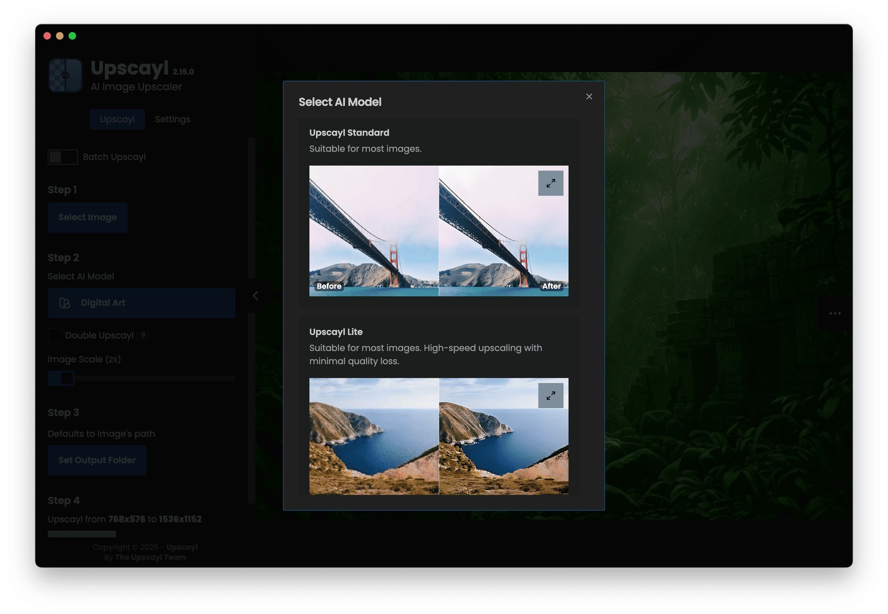
Task: Open The Upscayl Team link
Action: click(151, 557)
